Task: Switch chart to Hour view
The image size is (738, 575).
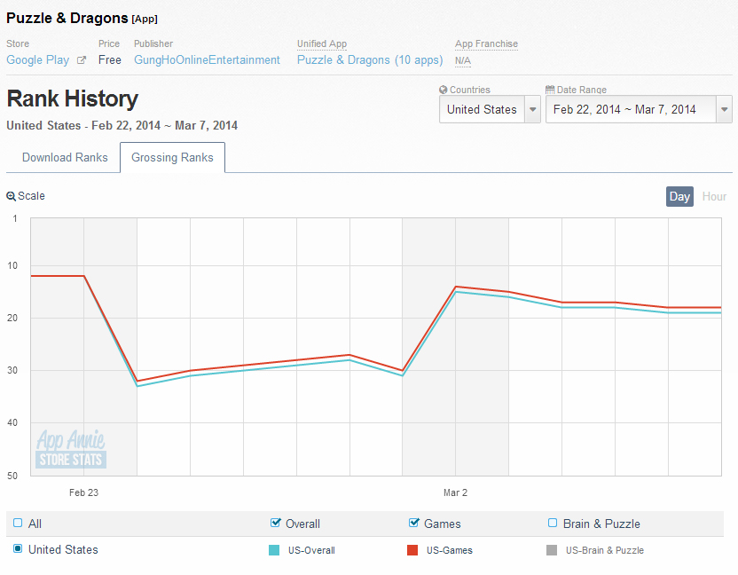Action: (x=714, y=196)
